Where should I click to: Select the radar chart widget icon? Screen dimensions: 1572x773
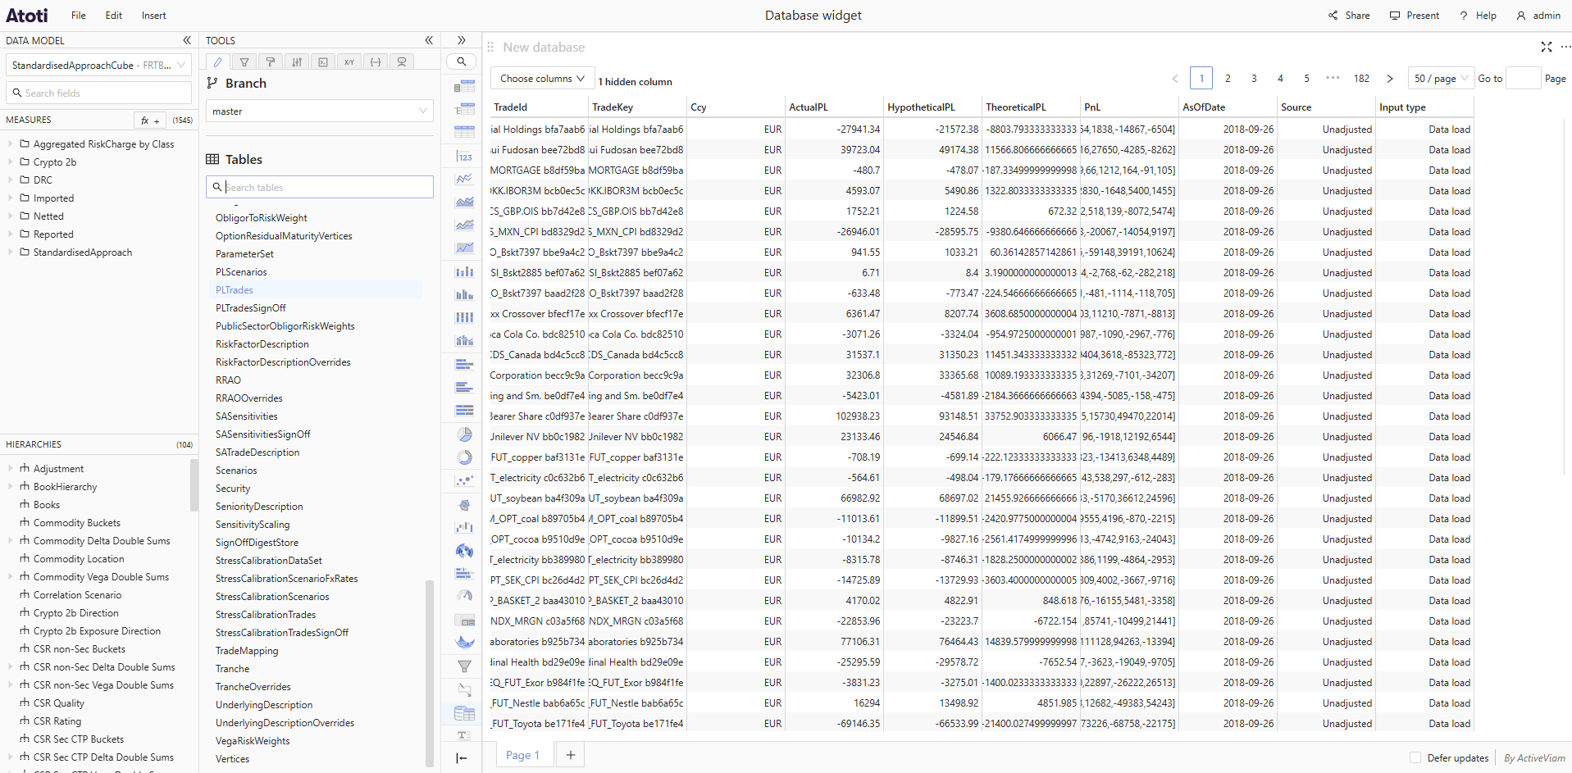pyautogui.click(x=464, y=504)
